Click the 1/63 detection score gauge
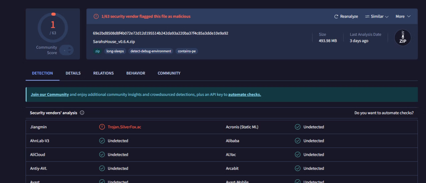The height and width of the screenshot is (183, 426). pyautogui.click(x=53, y=27)
